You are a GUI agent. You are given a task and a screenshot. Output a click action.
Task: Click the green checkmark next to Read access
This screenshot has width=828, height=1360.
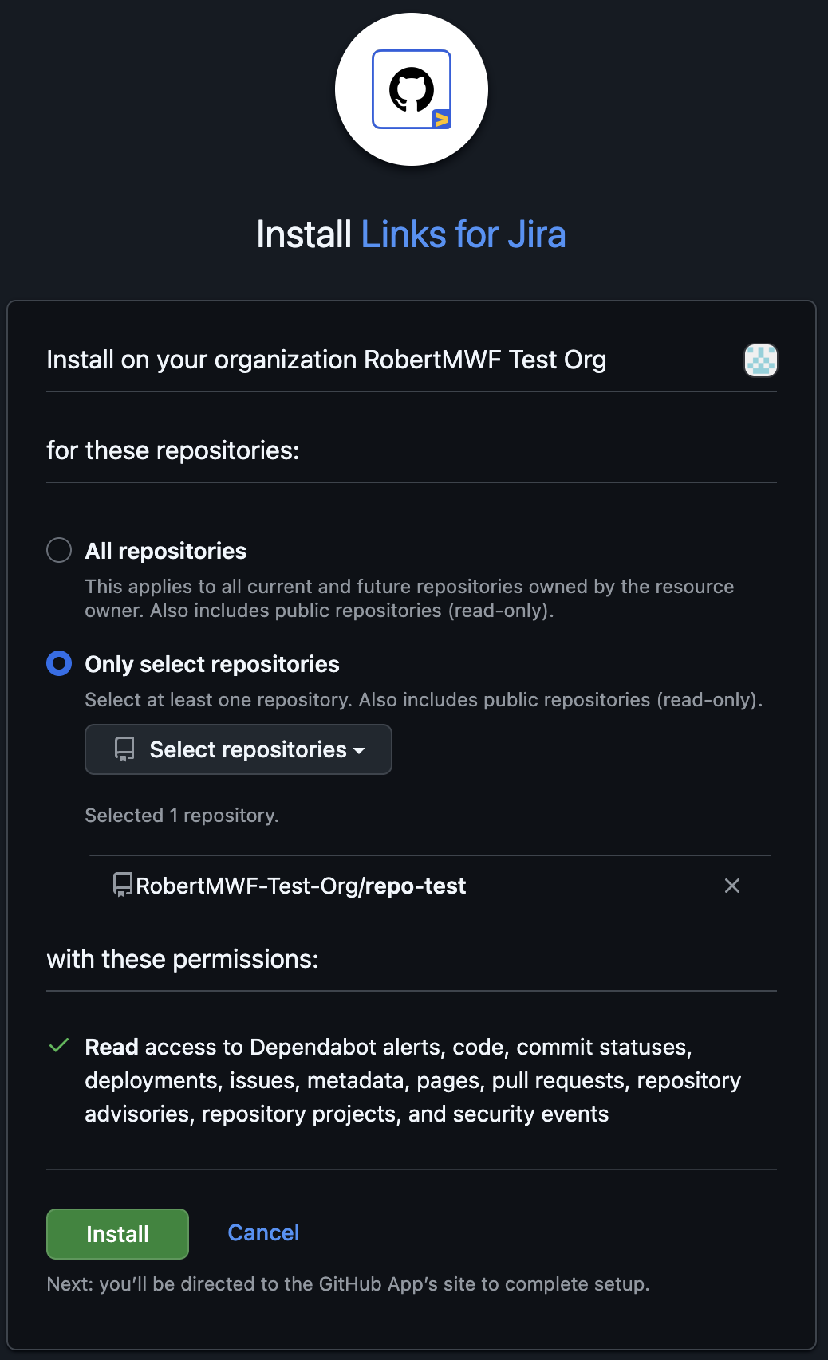(x=59, y=1046)
